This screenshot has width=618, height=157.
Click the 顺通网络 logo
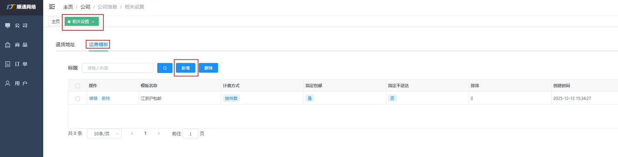coord(21,7)
